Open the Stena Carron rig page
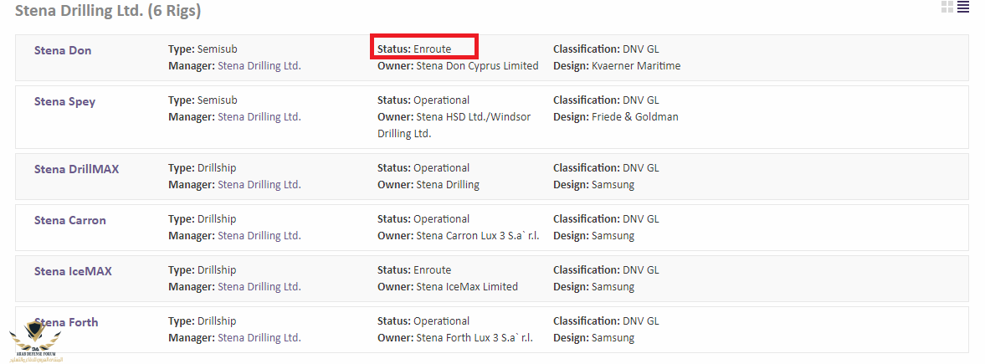 pyautogui.click(x=70, y=220)
